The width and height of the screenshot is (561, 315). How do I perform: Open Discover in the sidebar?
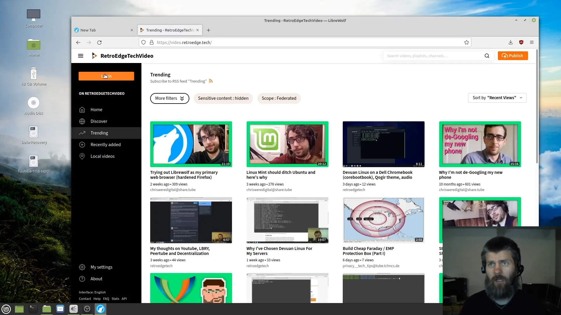(x=106, y=121)
